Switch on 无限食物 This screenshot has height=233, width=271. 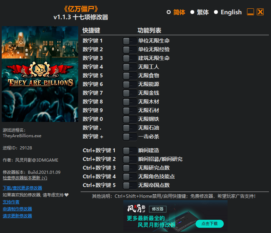point(130,76)
